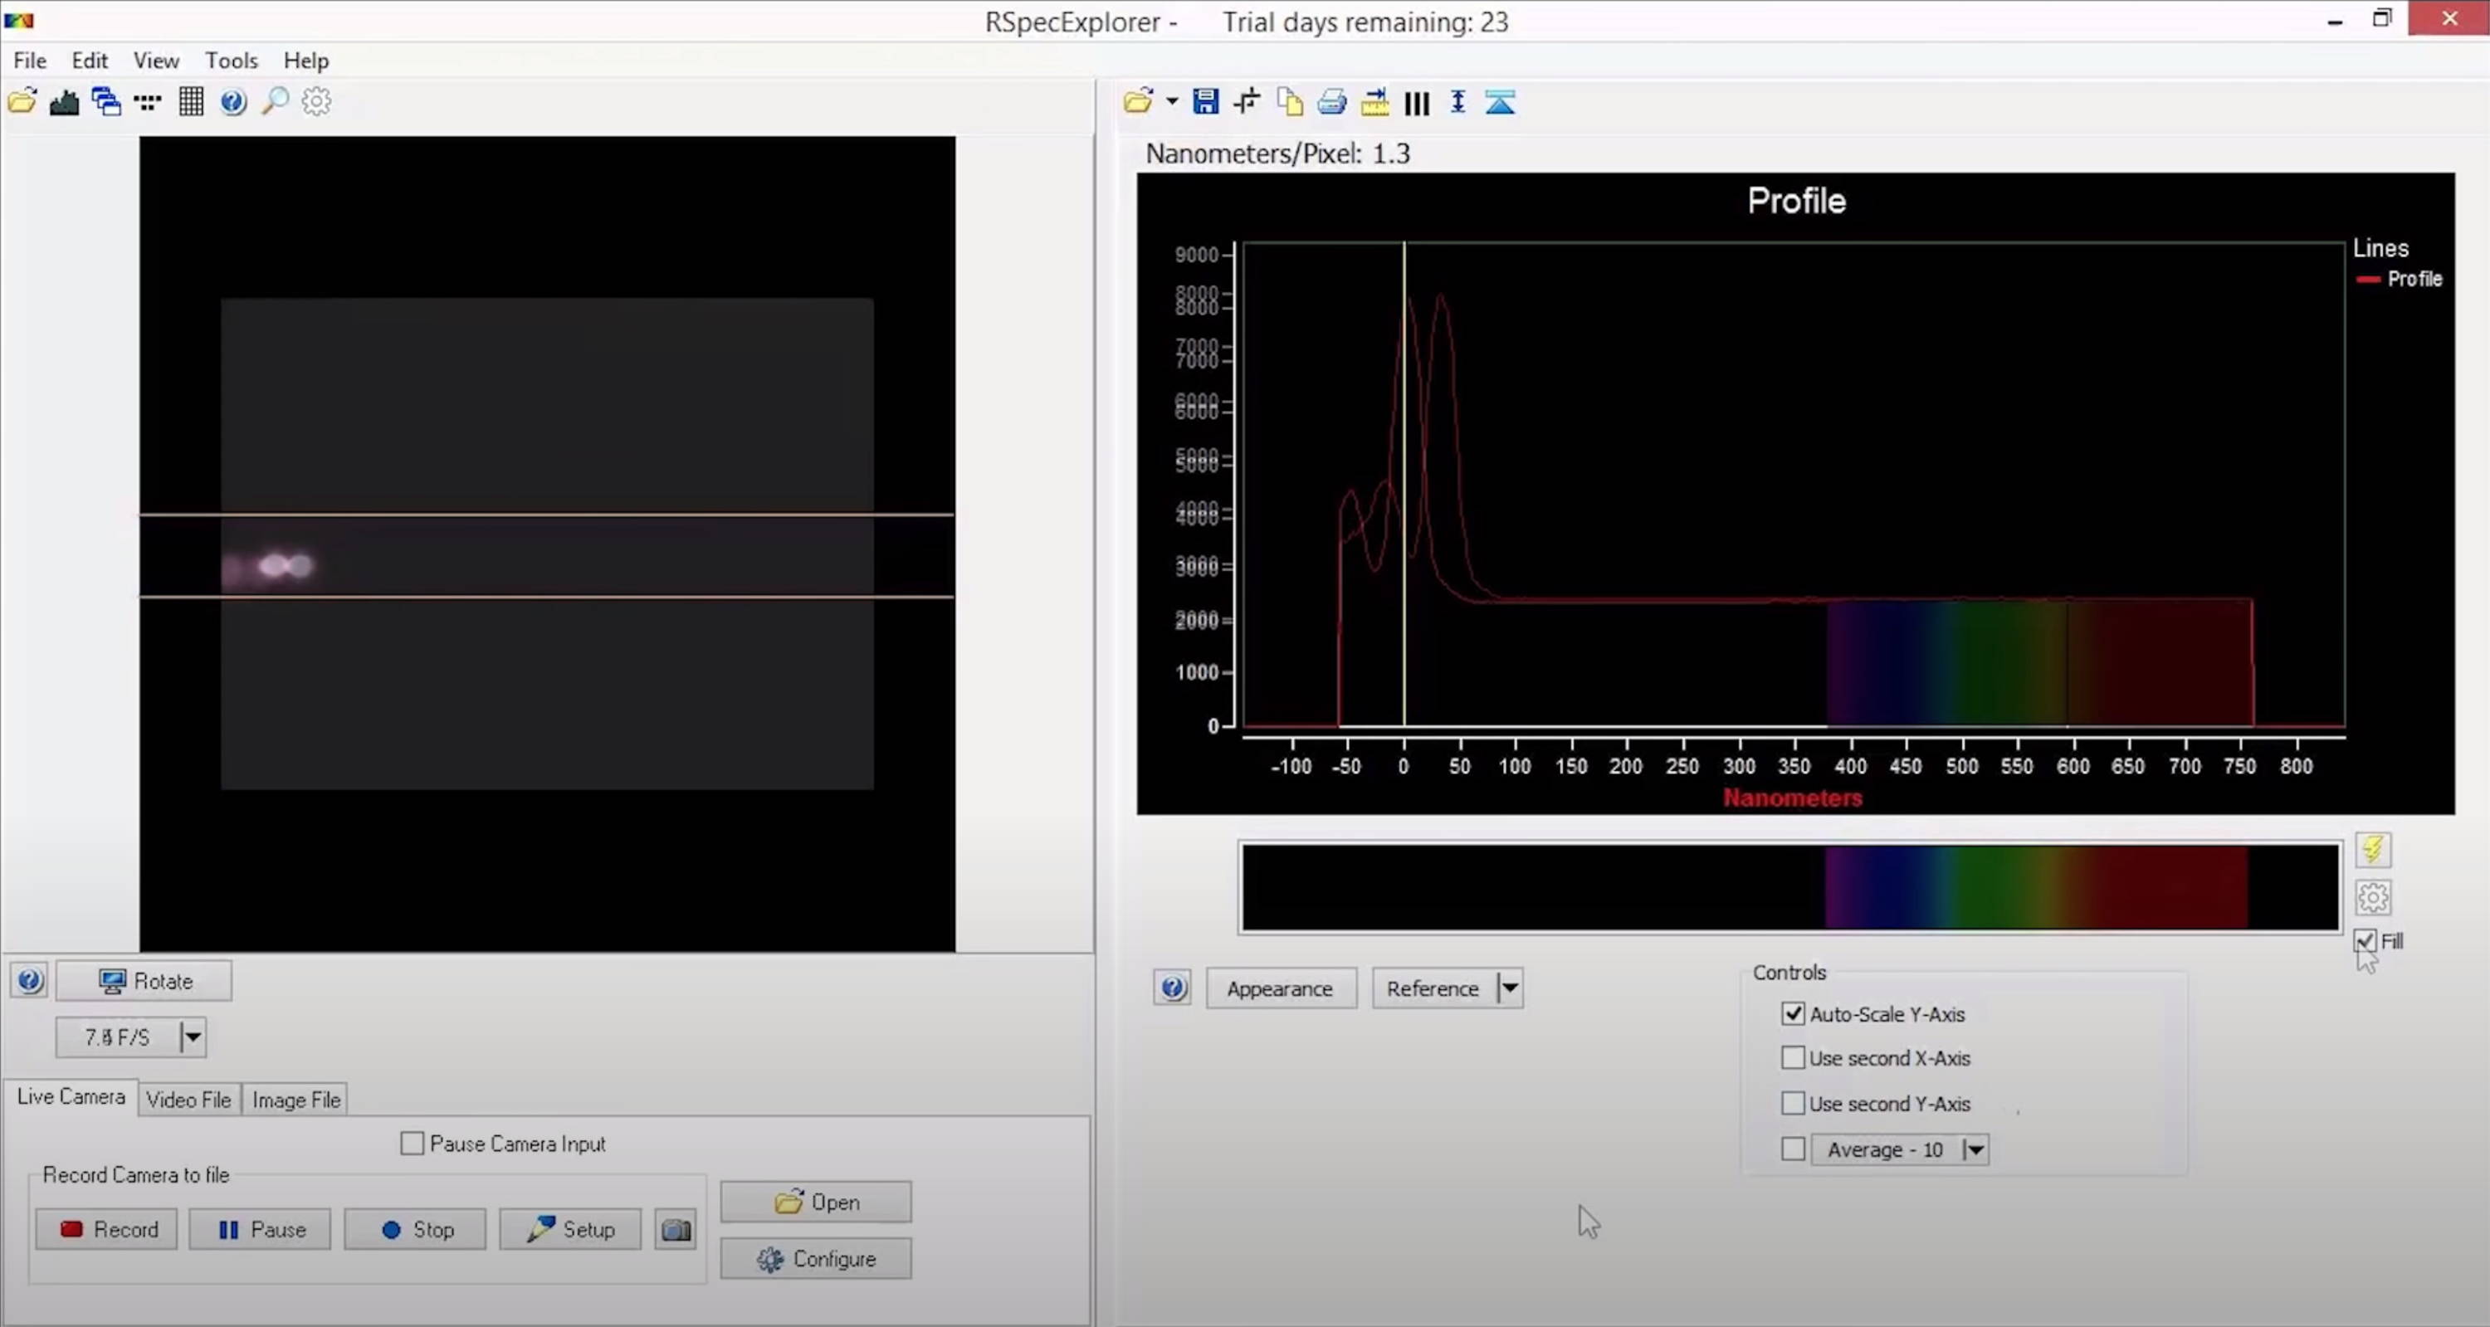Click the three vertical bars icon

point(1417,102)
